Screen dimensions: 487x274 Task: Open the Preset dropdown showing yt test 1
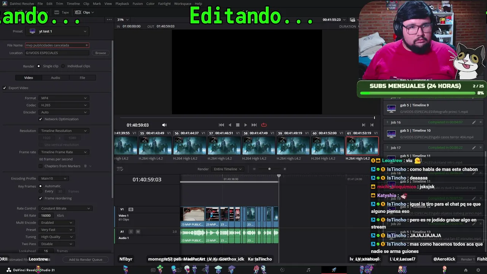(58, 31)
